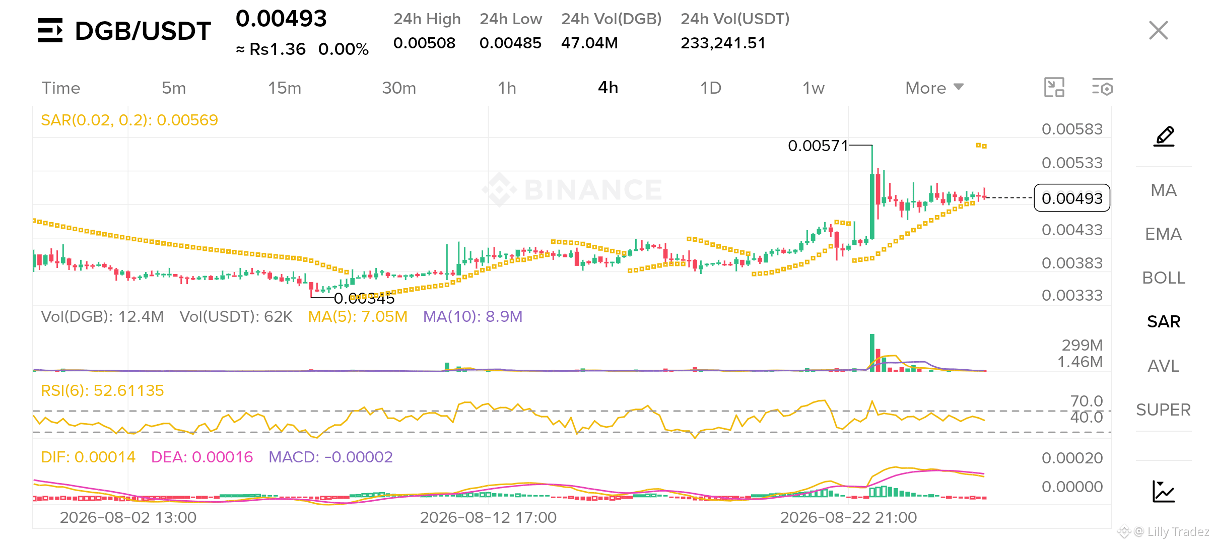Screen dimensions: 1213x544
Task: Enable the EMA indicator
Action: [1164, 234]
